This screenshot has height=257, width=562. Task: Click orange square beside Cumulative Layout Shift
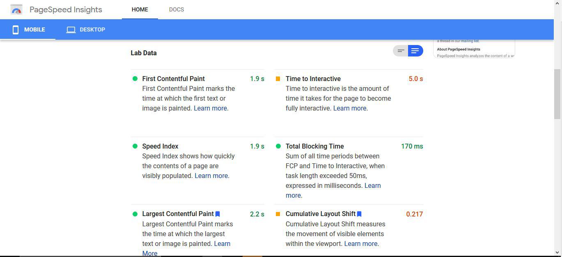(278, 214)
